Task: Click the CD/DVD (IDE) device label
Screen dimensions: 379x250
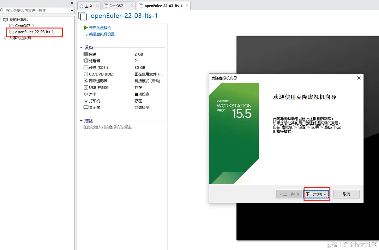Action: tap(101, 74)
